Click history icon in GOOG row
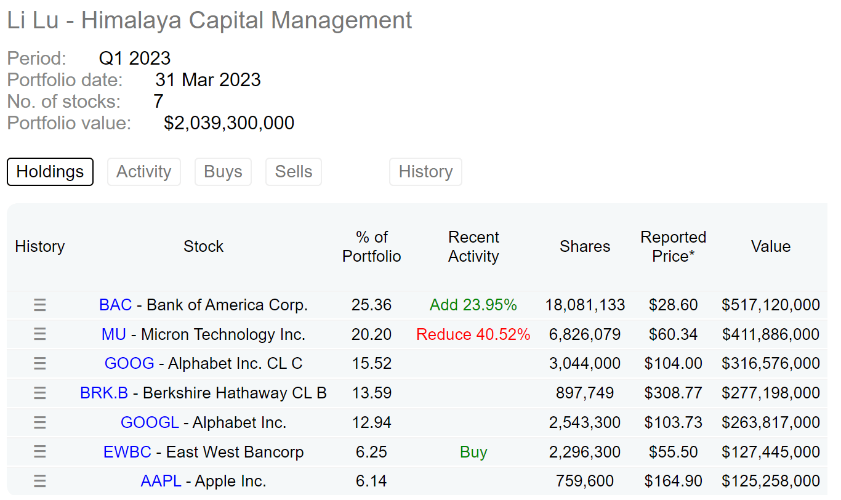841x500 pixels. [x=40, y=363]
